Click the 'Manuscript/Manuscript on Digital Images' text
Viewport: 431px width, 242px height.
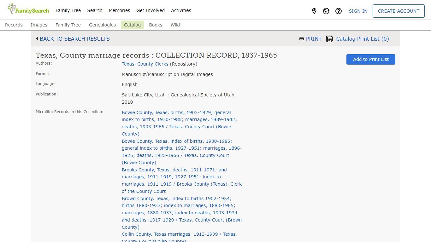pos(167,74)
